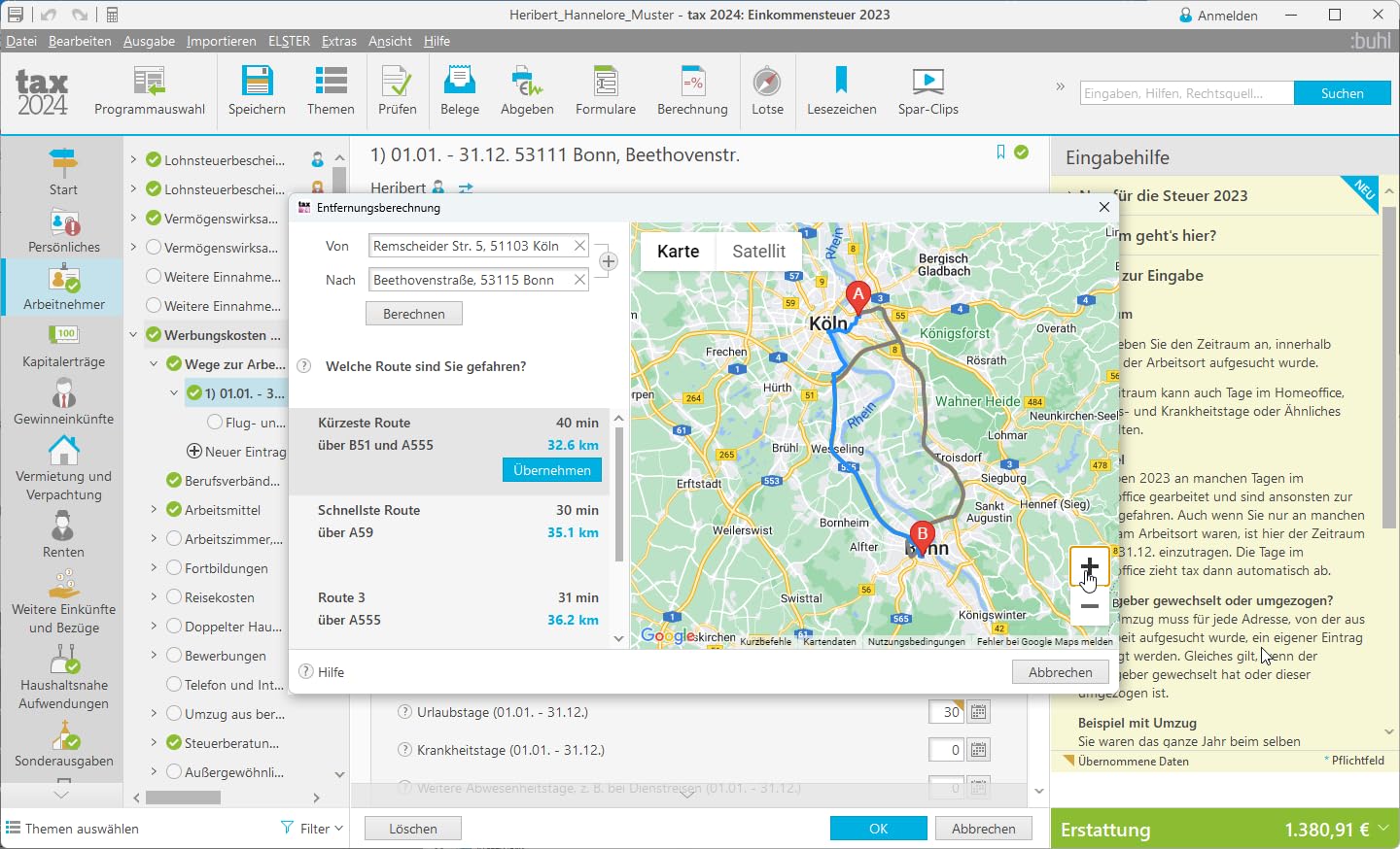Show more toolbar items via the » chevron
Screen dimensions: 1400x849
(x=1061, y=86)
